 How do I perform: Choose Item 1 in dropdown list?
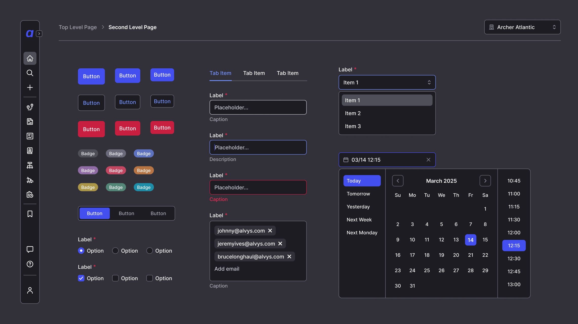coord(387,100)
